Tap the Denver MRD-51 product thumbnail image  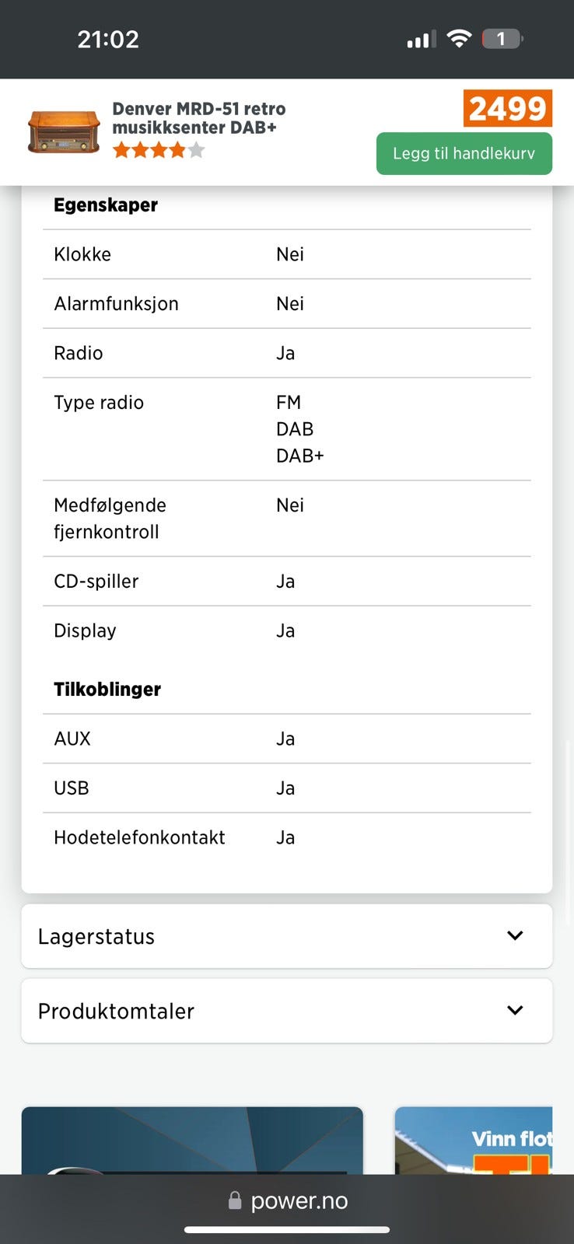[64, 131]
